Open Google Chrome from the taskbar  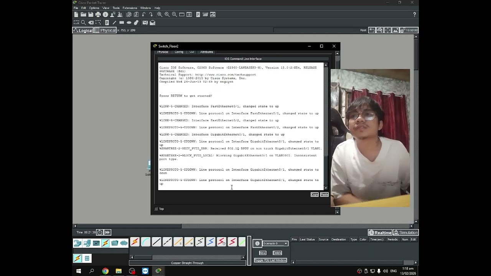[105, 271]
